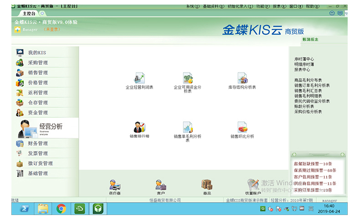Expand the dropdown arrow beside message icon

(x=346, y=13)
